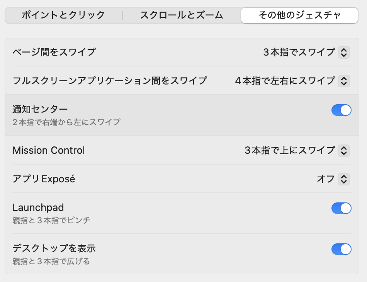Click the 通知センター setting title
Screen dimensions: 367x282
[40, 109]
